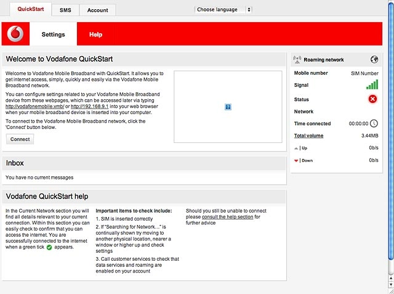Click the green signal strength bars
Image resolution: width=394 pixels, height=294 pixels.
(372, 84)
